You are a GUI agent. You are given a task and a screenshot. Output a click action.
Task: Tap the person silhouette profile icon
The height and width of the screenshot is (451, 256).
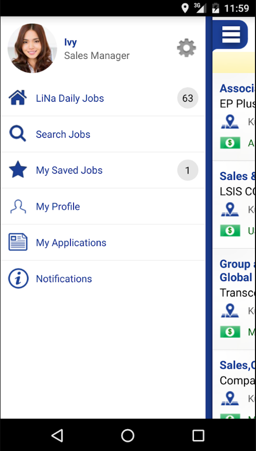18,206
